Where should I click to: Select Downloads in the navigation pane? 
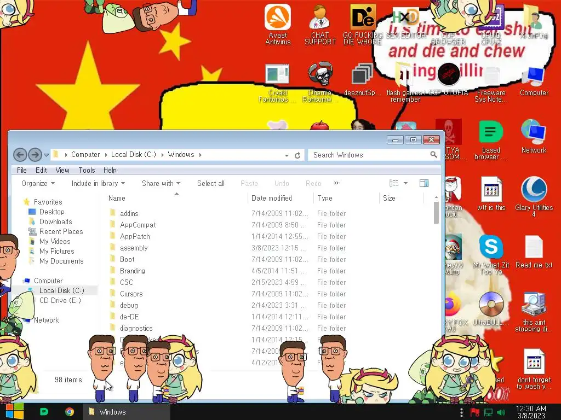pyautogui.click(x=55, y=222)
